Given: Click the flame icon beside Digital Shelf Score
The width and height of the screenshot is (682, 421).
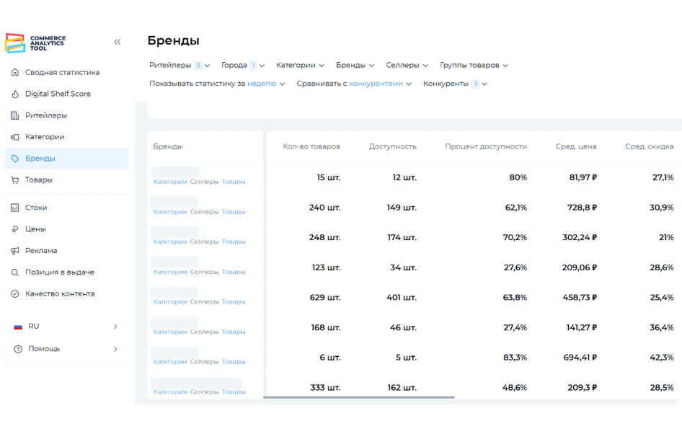Looking at the screenshot, I should pyautogui.click(x=15, y=94).
